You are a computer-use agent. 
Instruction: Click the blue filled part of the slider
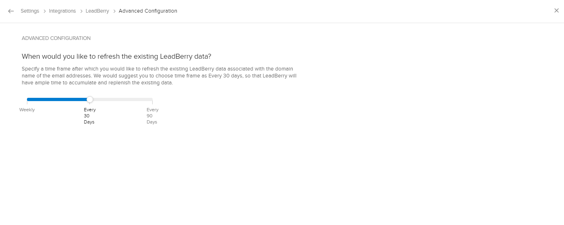click(57, 99)
